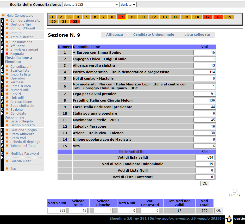Select section 22 in section bar
This screenshot has height=224, width=245.
pos(75,22)
